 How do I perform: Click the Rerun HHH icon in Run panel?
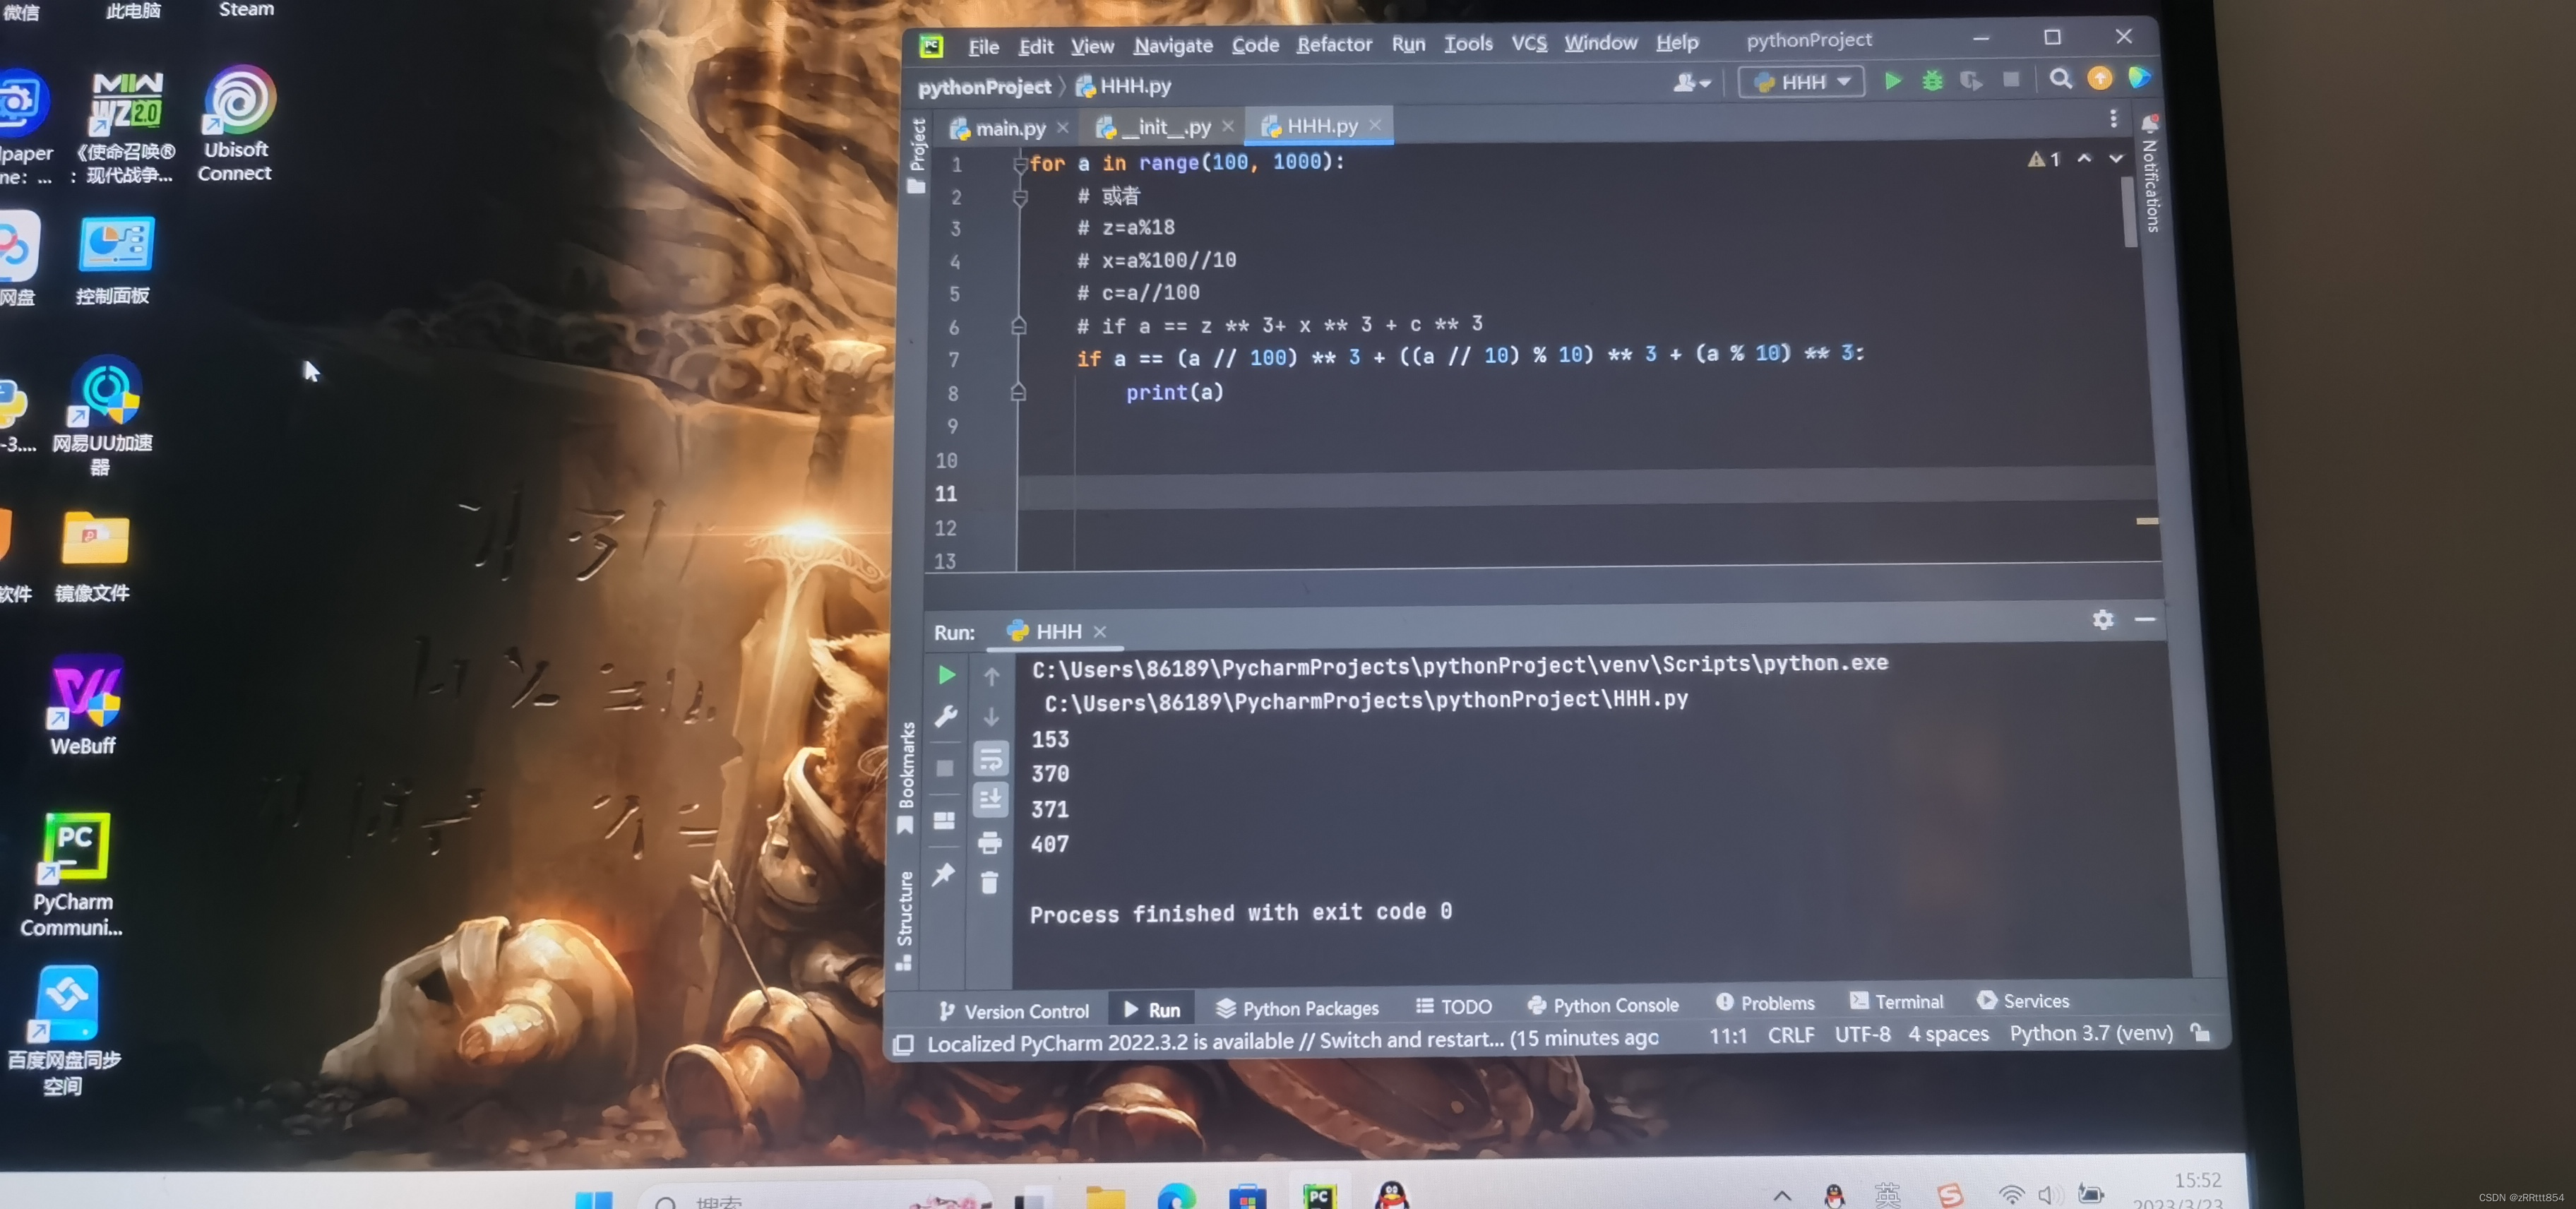pyautogui.click(x=946, y=675)
